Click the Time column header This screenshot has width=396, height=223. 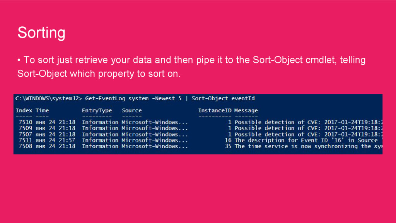click(42, 111)
